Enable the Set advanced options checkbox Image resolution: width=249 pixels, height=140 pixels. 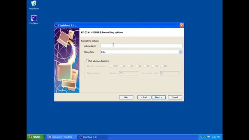[87, 61]
